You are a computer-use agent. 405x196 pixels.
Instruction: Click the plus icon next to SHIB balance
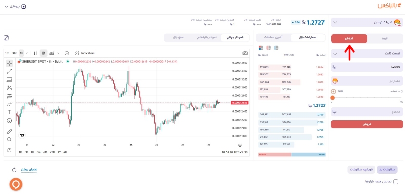pyautogui.click(x=333, y=91)
